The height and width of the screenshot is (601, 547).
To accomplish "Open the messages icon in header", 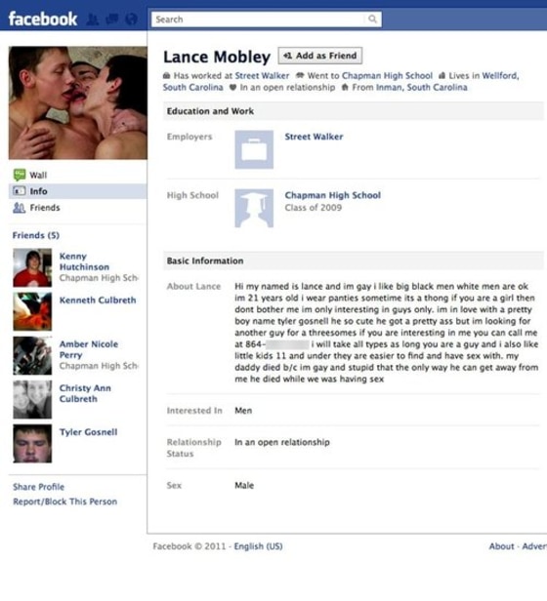I will [112, 19].
